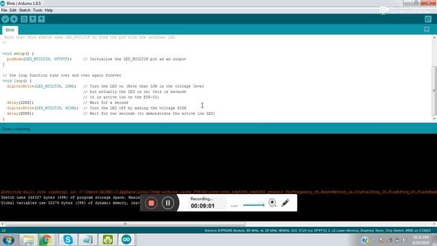Open the File menu
This screenshot has width=437, height=246.
[4, 10]
